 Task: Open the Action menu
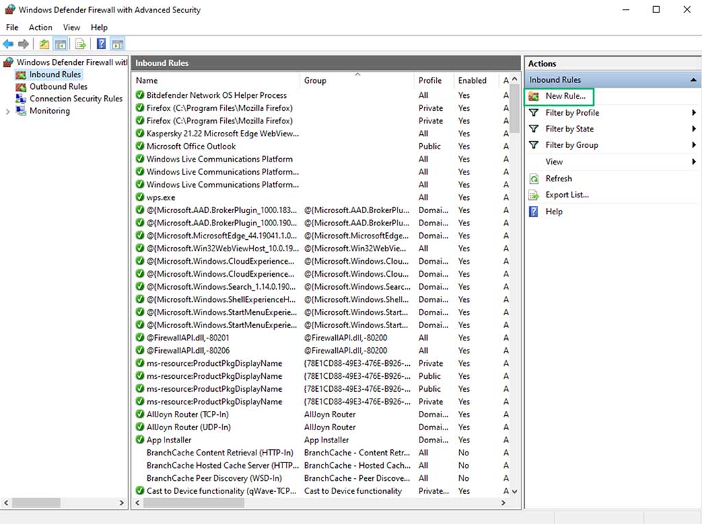(x=40, y=27)
